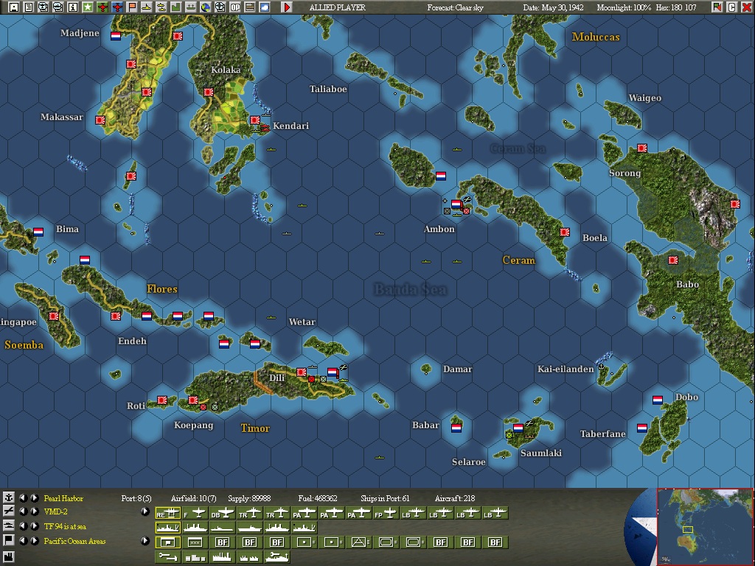Open the VMD-2 air unit link
Viewport: 755px width, 566px height.
point(56,511)
